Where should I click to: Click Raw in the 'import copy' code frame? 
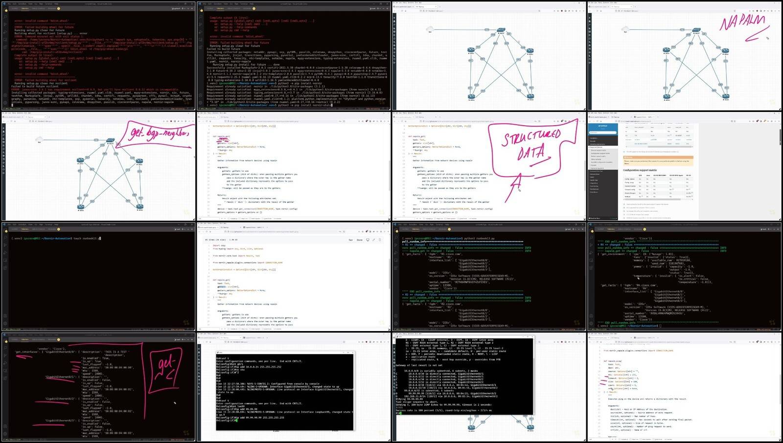coord(350,240)
